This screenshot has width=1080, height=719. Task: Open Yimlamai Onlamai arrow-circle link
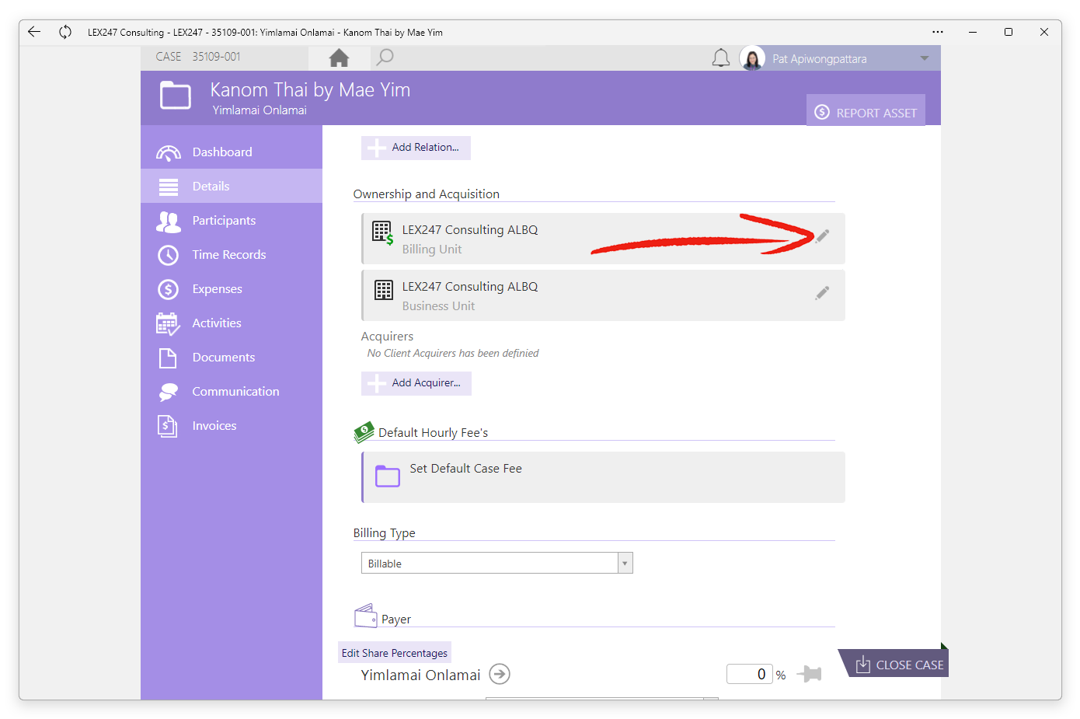(x=500, y=674)
